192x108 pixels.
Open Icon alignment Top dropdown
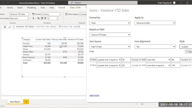[155, 47]
